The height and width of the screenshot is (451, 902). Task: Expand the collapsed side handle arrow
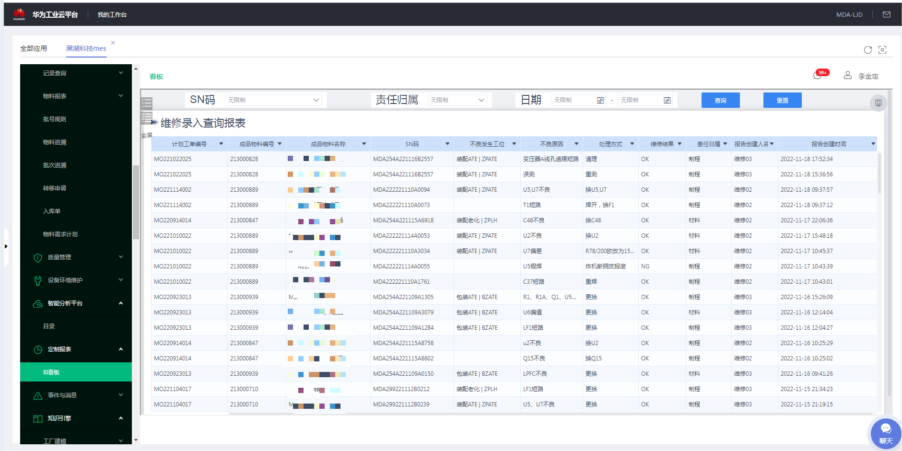(x=6, y=246)
